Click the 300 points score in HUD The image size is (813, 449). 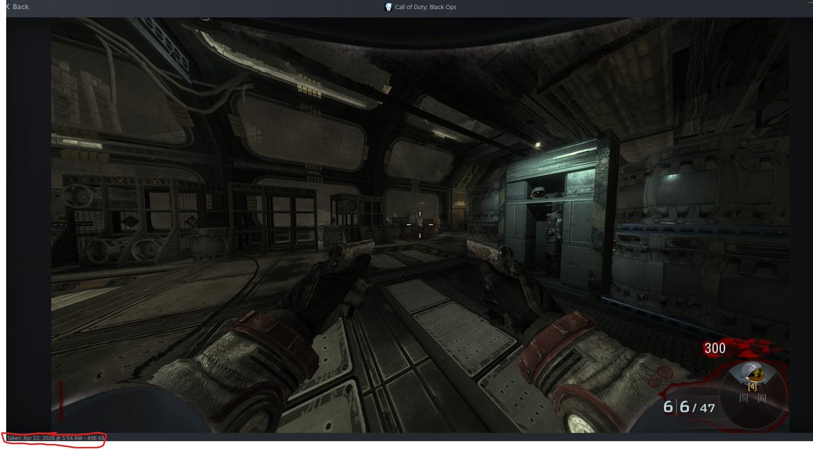(x=714, y=349)
